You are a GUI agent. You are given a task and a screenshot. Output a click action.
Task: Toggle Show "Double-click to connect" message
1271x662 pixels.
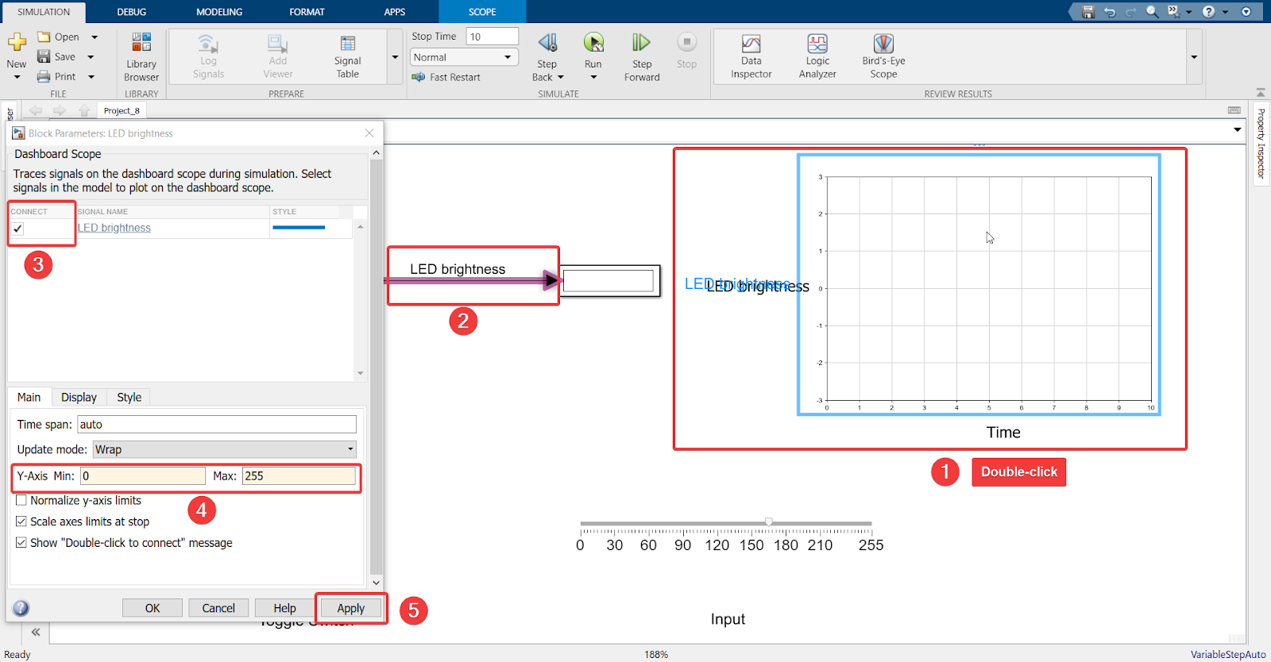click(21, 543)
